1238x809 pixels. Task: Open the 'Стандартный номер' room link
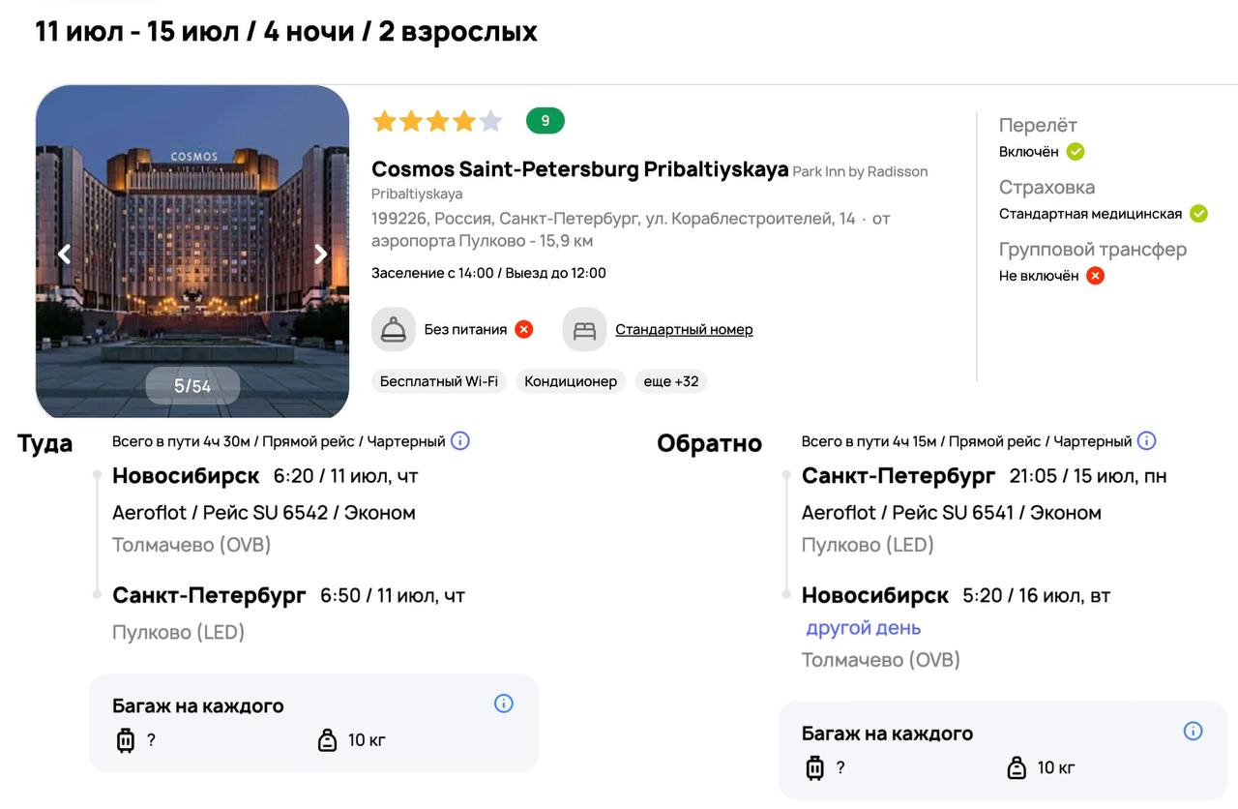click(x=684, y=330)
